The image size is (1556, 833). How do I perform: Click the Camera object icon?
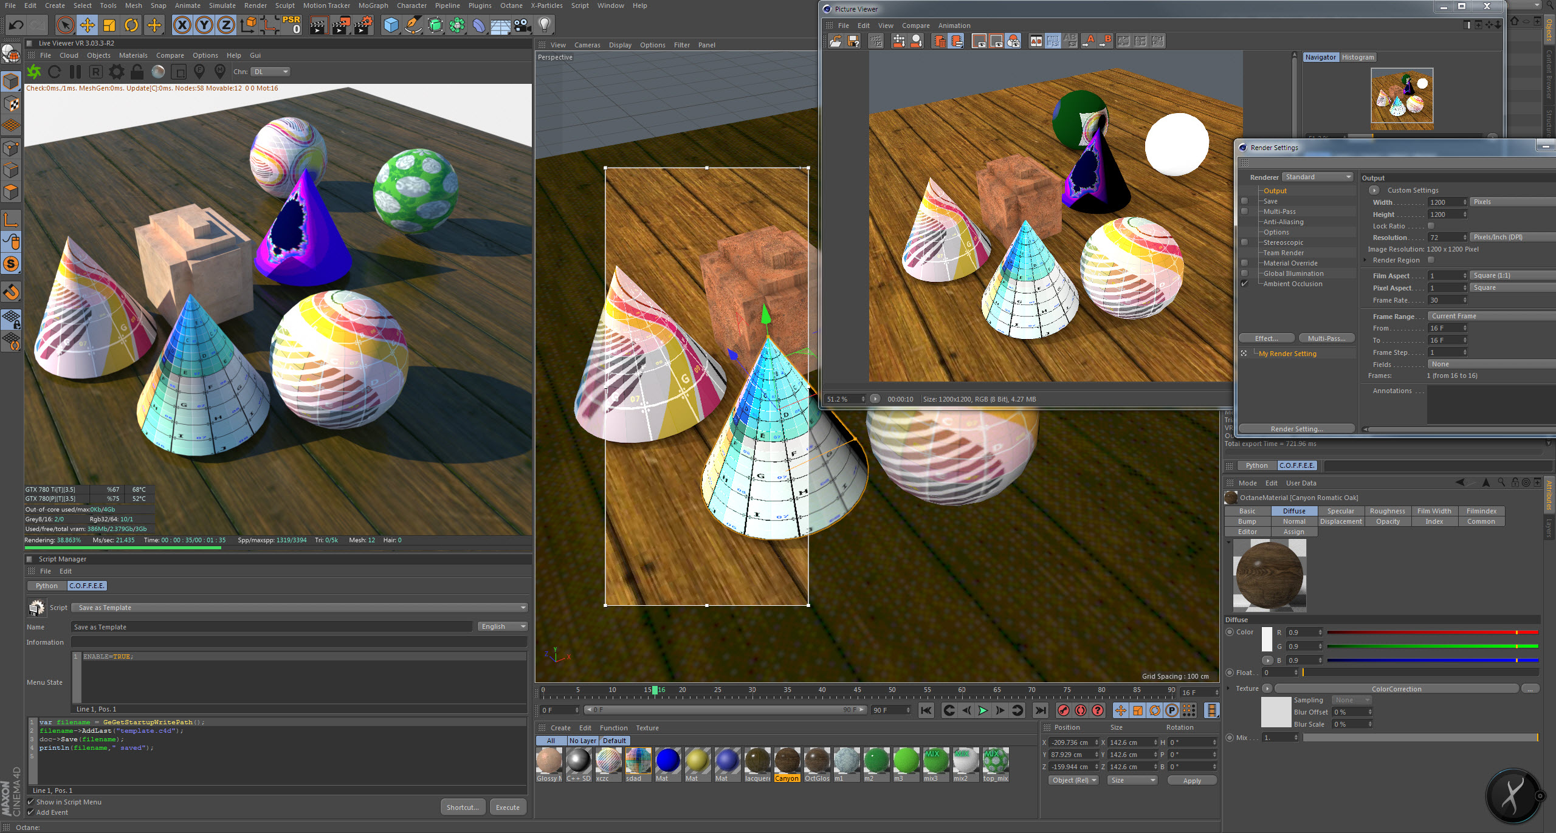click(522, 25)
